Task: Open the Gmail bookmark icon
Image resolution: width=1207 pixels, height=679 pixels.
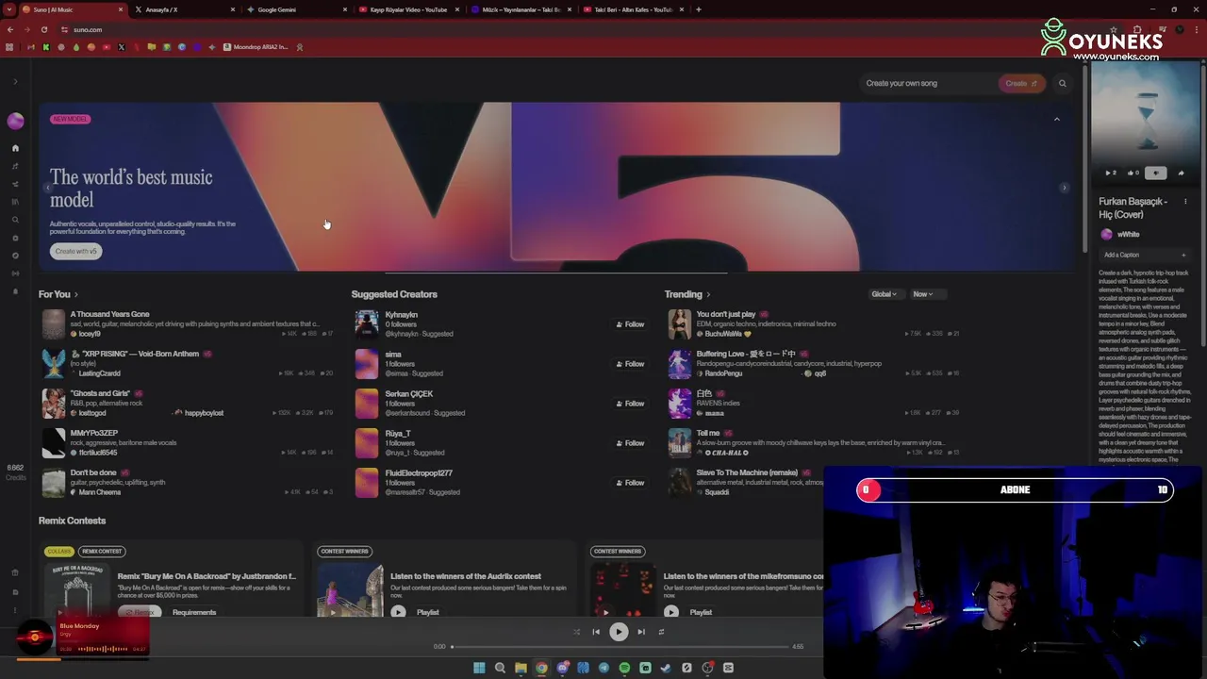Action: coord(31,47)
